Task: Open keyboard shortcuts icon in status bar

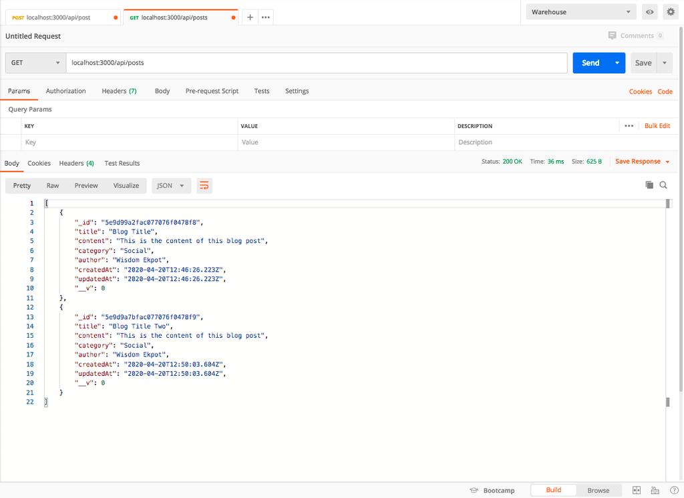Action: [x=654, y=490]
